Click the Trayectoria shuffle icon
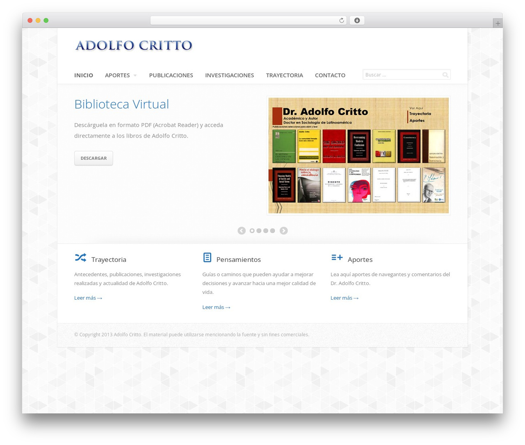Image resolution: width=525 pixels, height=445 pixels. pos(80,257)
